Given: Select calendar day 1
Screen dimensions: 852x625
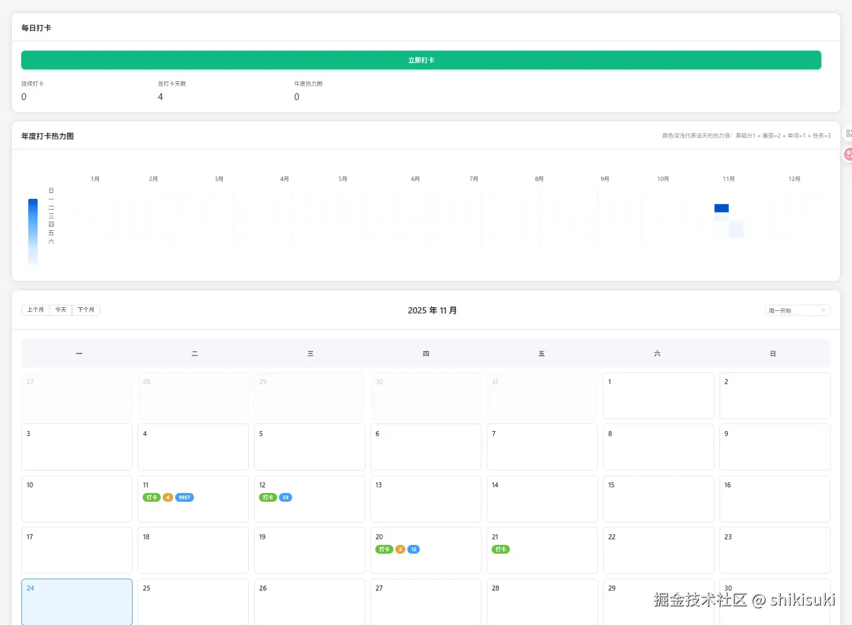Looking at the screenshot, I should (659, 395).
